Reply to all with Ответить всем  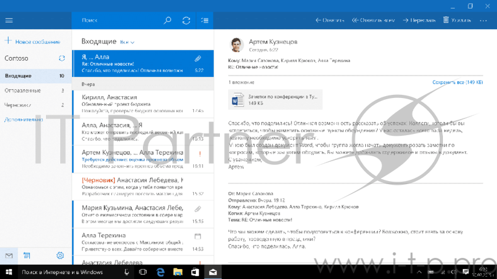(x=373, y=20)
